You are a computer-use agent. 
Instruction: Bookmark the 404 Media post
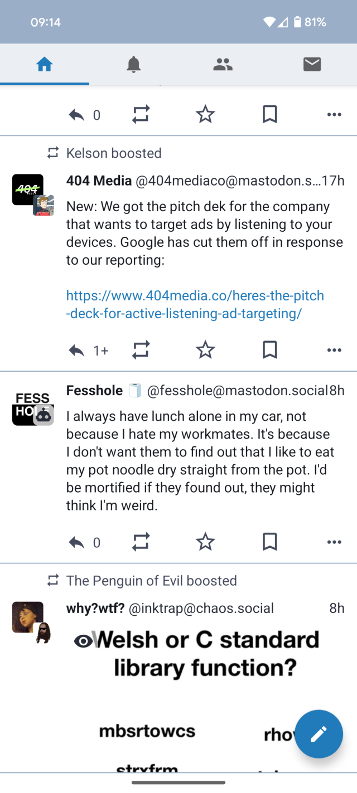click(x=269, y=350)
